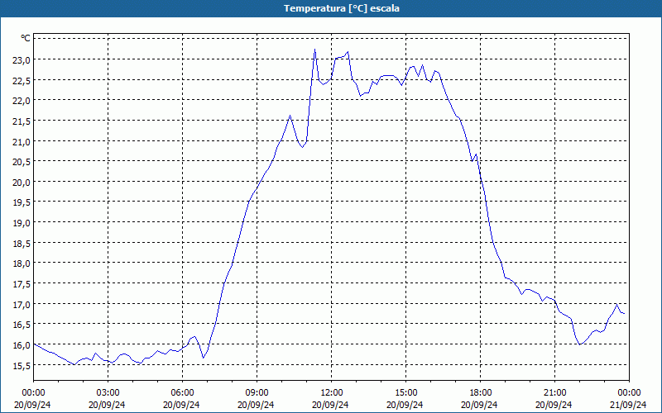Click the 20/09/24 date under 09:00

[257, 405]
